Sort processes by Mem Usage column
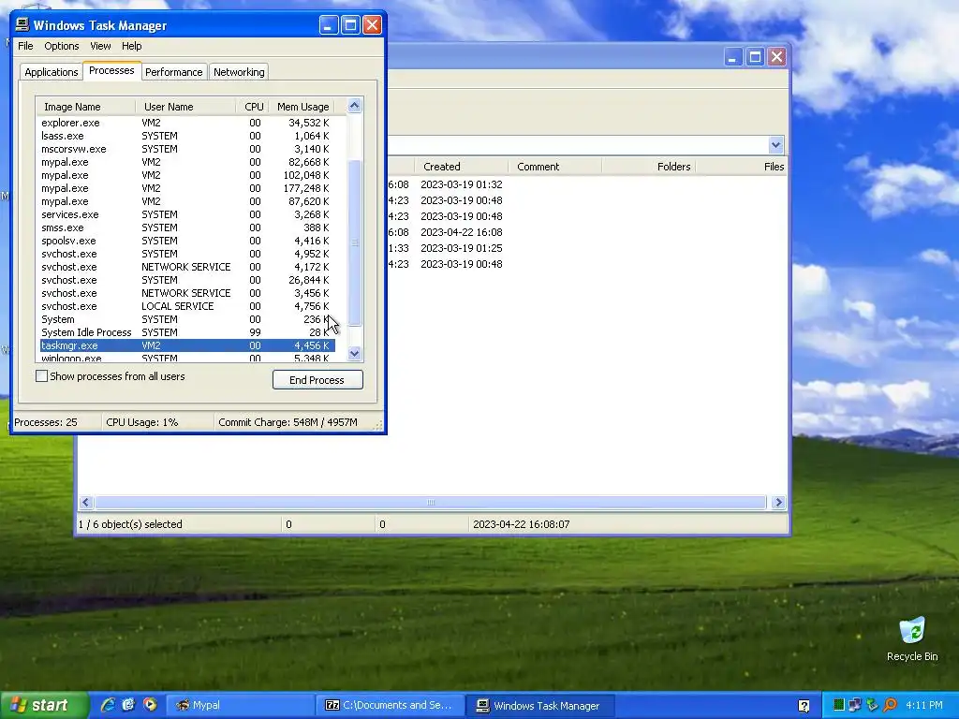This screenshot has width=959, height=719. click(302, 107)
